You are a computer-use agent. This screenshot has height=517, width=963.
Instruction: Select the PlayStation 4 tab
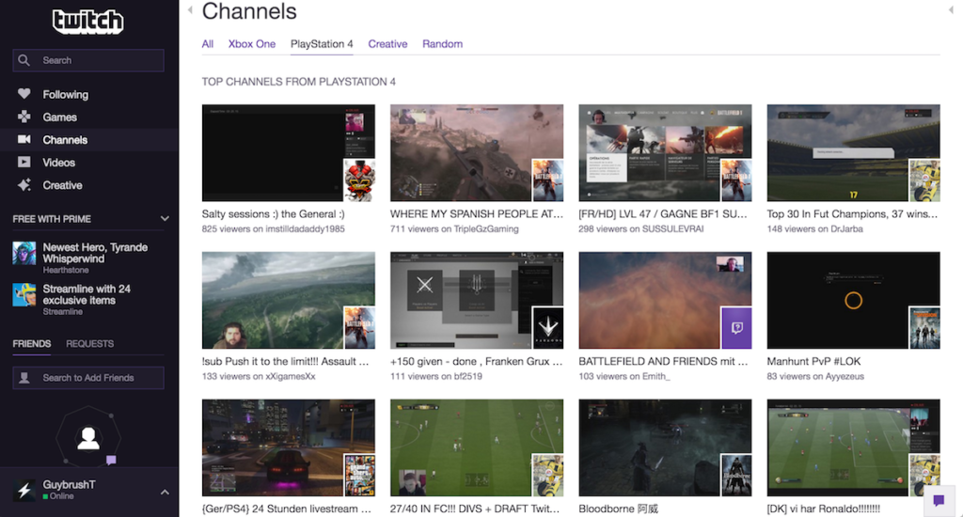pos(322,43)
